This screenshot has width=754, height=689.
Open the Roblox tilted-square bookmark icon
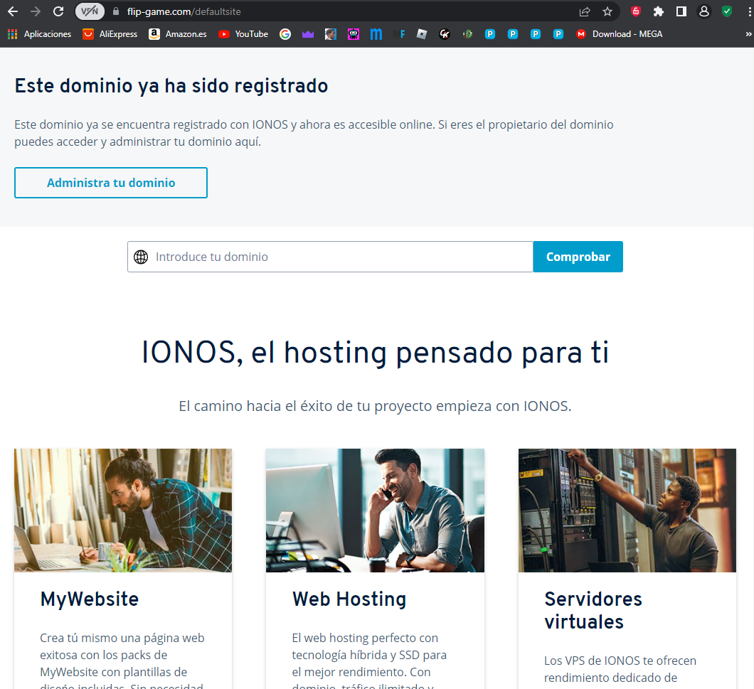pos(422,34)
